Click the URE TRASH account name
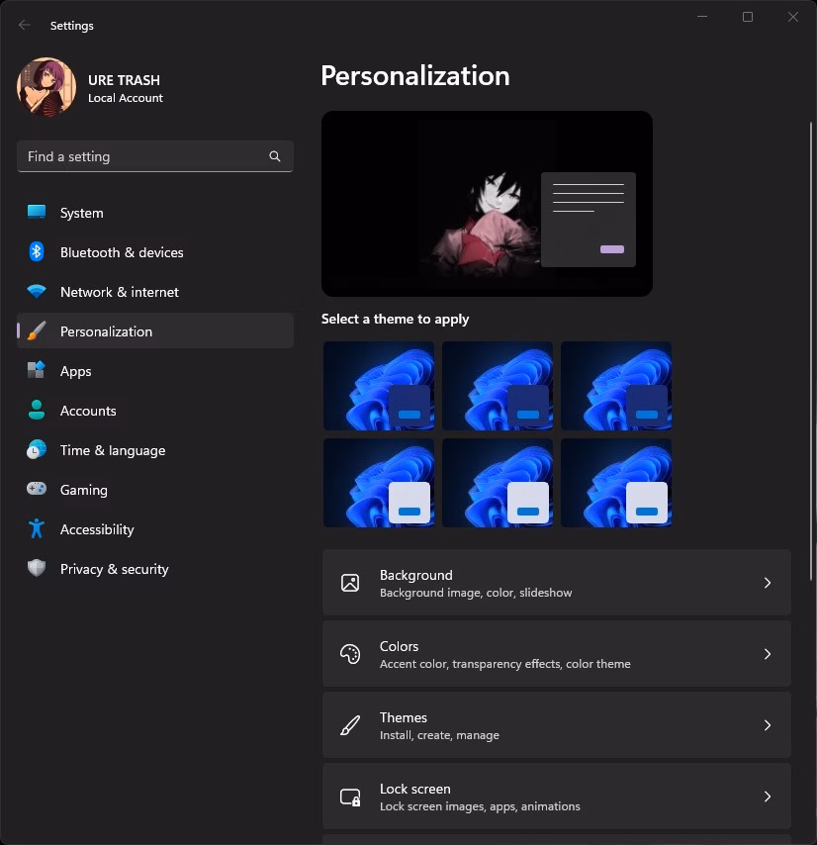Screen dimensions: 817x845 click(x=124, y=80)
